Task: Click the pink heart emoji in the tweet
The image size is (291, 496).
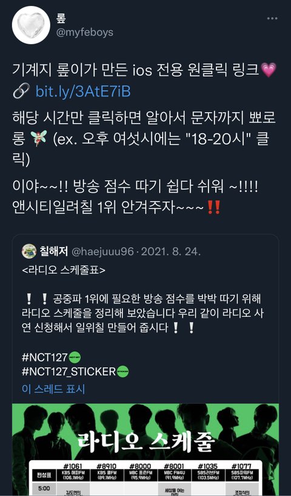Action: click(269, 70)
